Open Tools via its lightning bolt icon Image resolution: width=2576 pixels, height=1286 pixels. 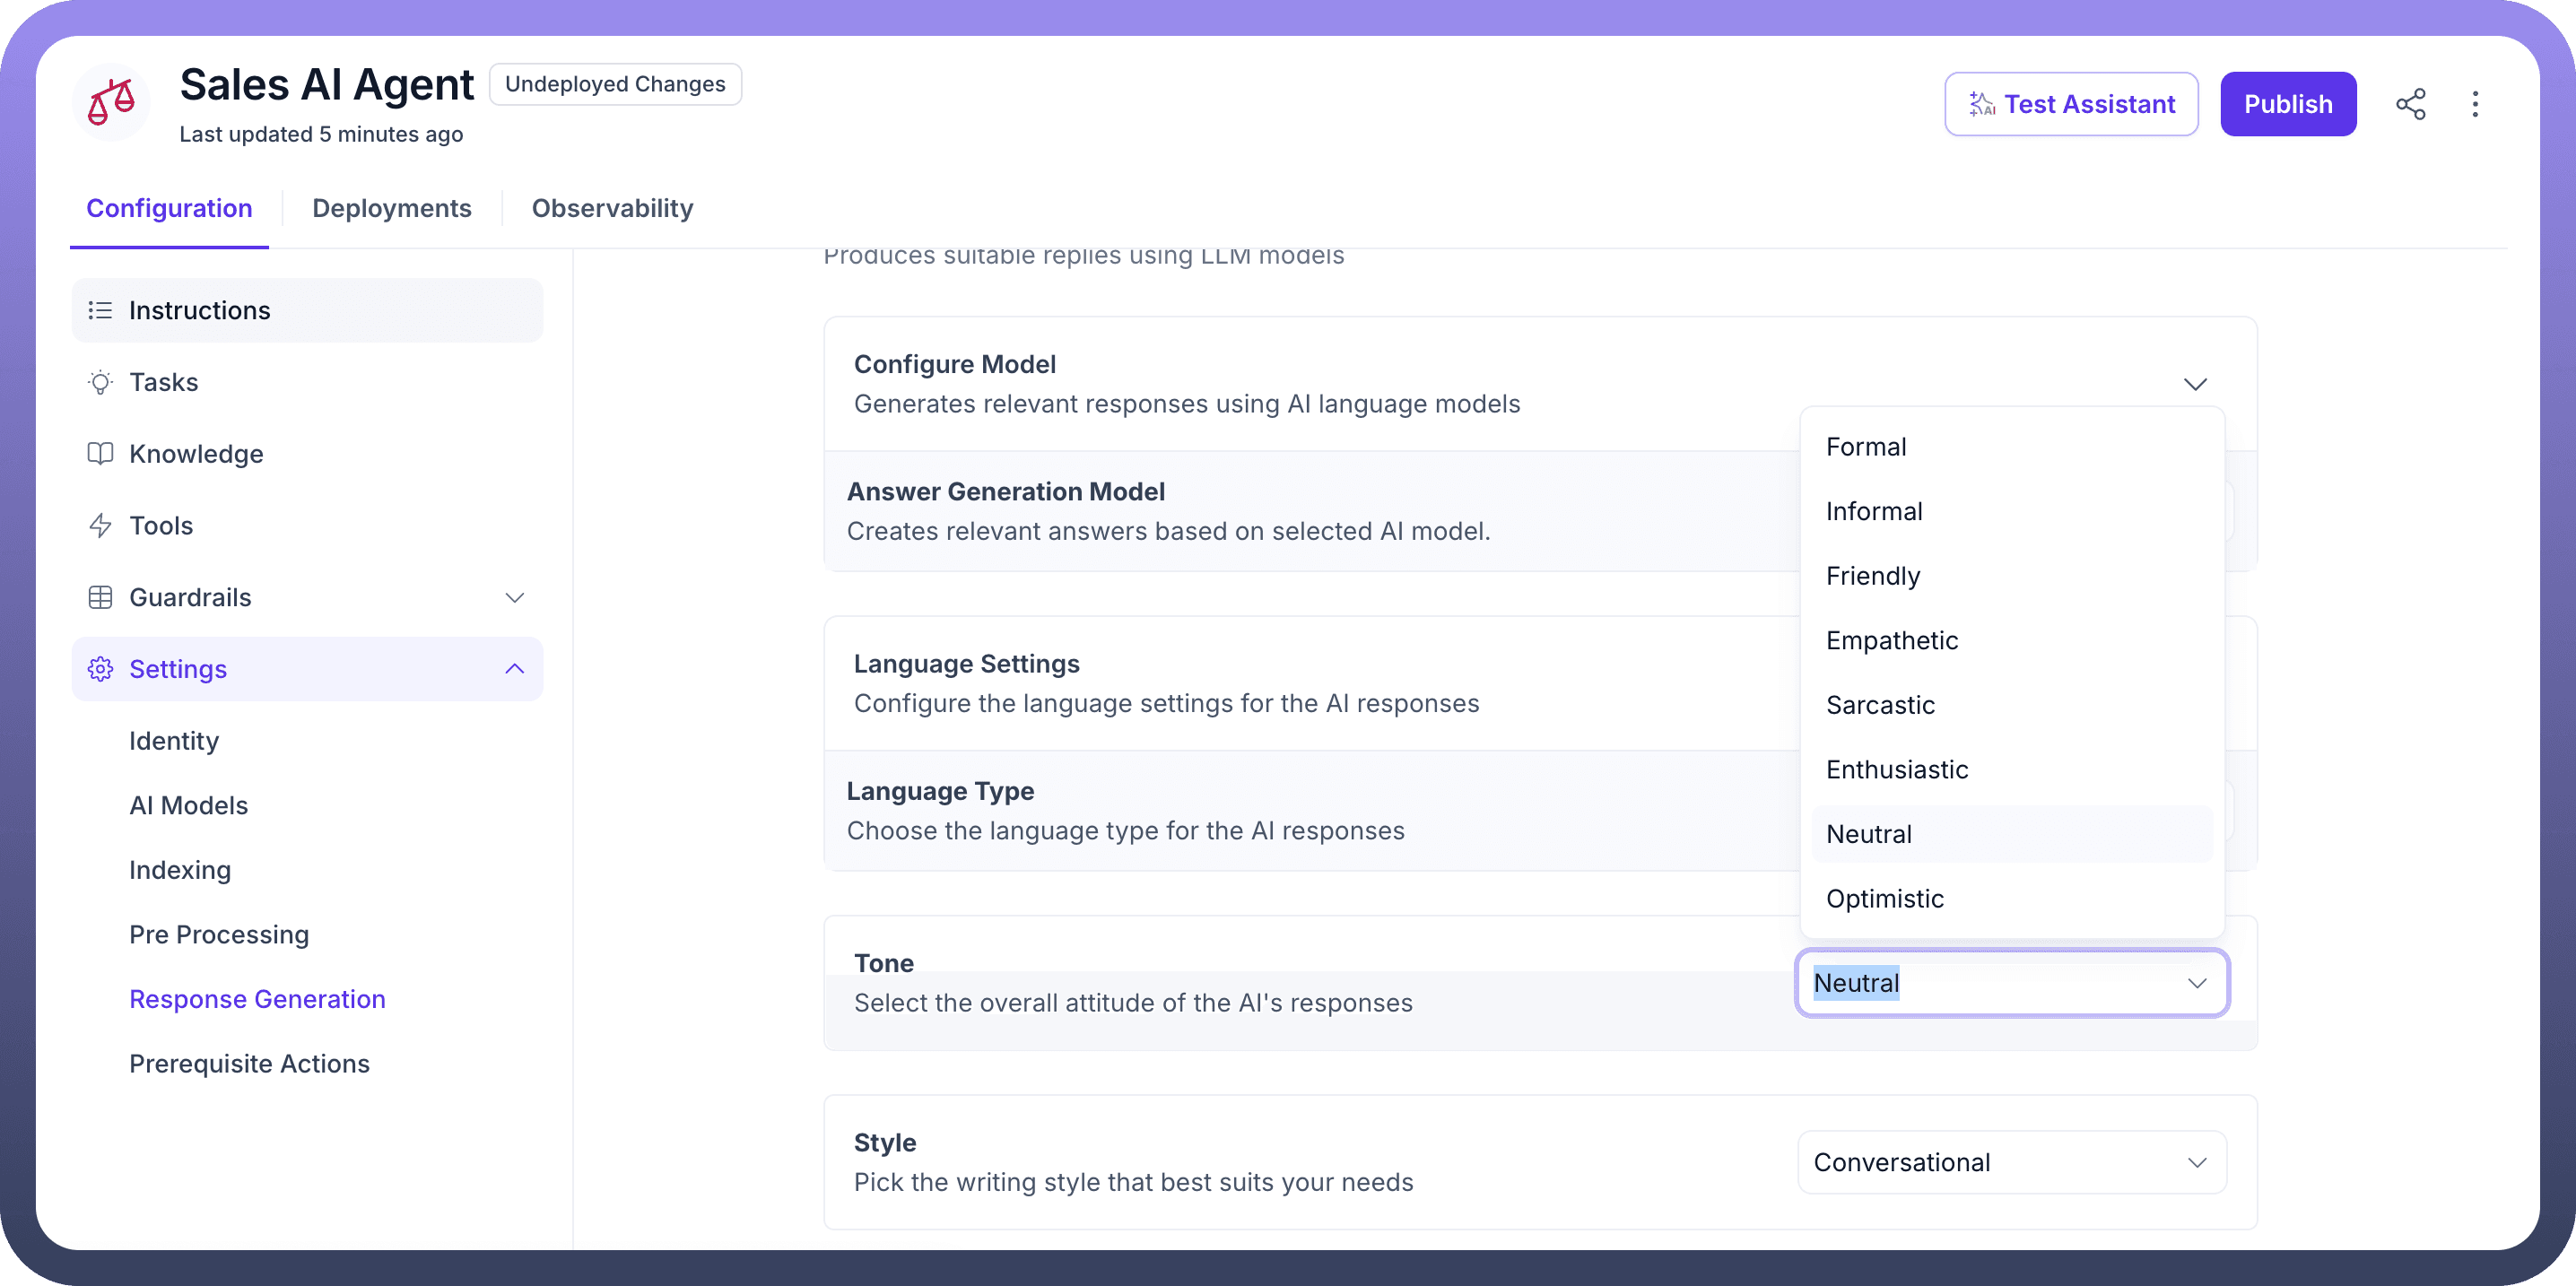[100, 526]
